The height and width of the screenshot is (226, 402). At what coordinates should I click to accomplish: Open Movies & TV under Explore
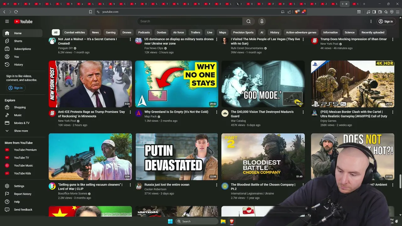point(22,123)
